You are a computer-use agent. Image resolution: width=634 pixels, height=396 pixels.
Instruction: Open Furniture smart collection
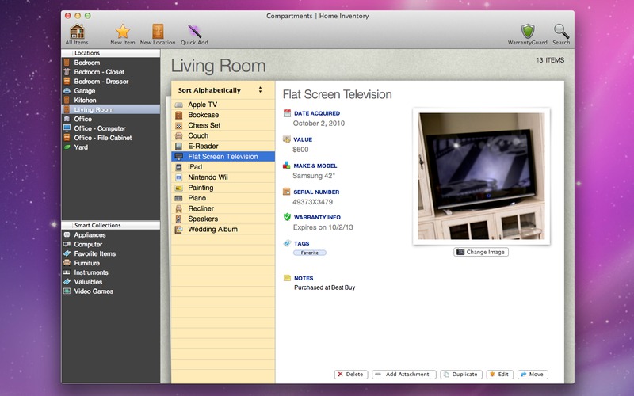tap(110, 263)
